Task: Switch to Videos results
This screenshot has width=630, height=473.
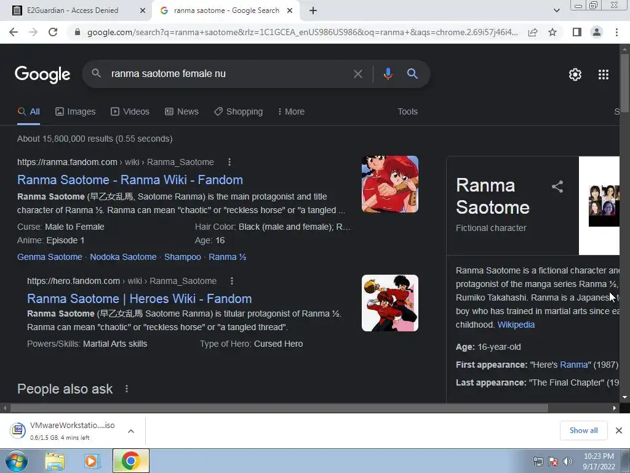Action: (130, 112)
